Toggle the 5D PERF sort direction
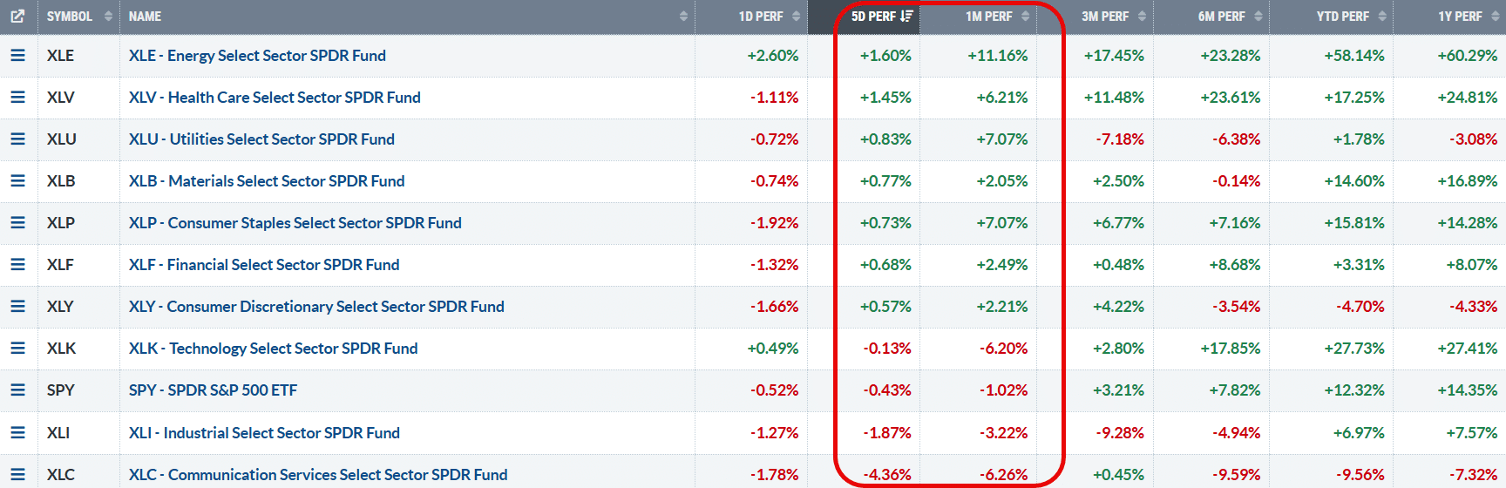The width and height of the screenshot is (1506, 488). [864, 17]
